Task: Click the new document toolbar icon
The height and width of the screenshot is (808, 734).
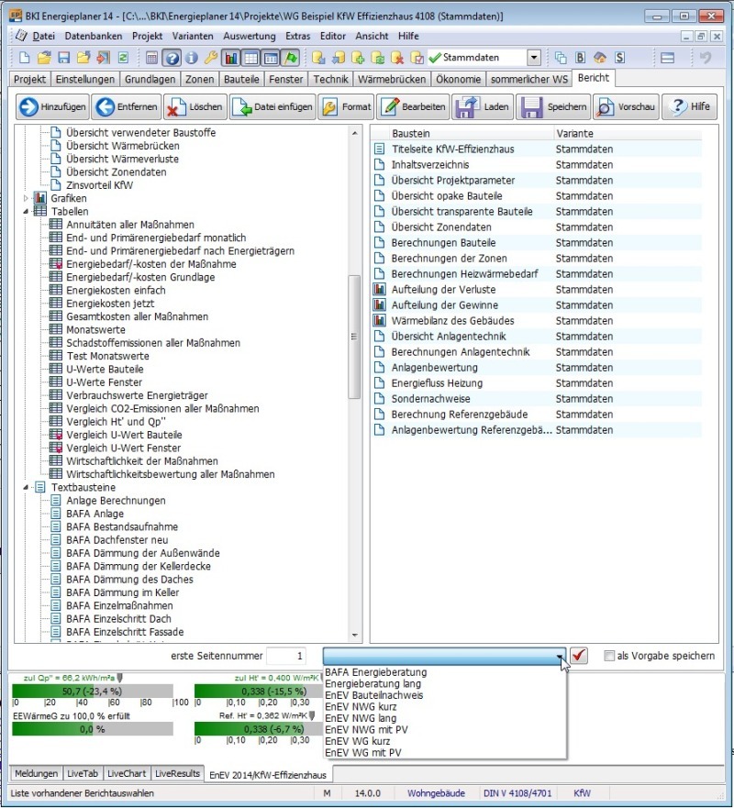Action: click(x=24, y=58)
